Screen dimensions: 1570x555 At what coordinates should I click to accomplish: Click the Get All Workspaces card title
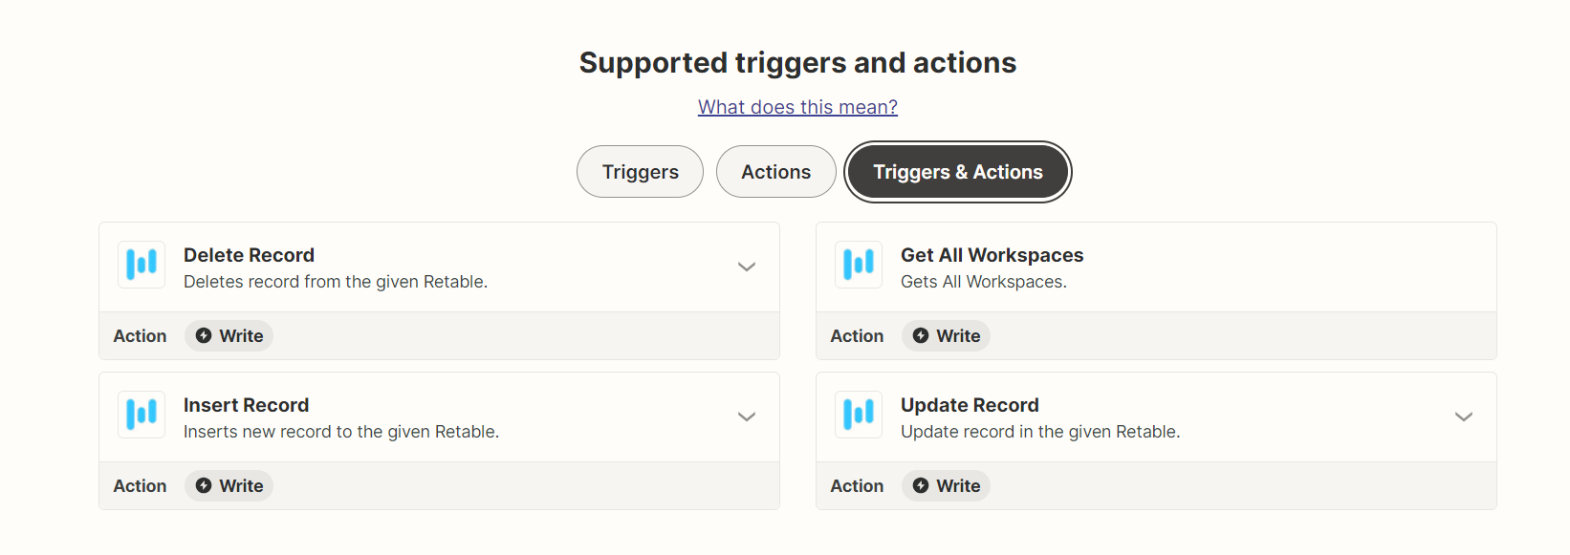click(992, 254)
